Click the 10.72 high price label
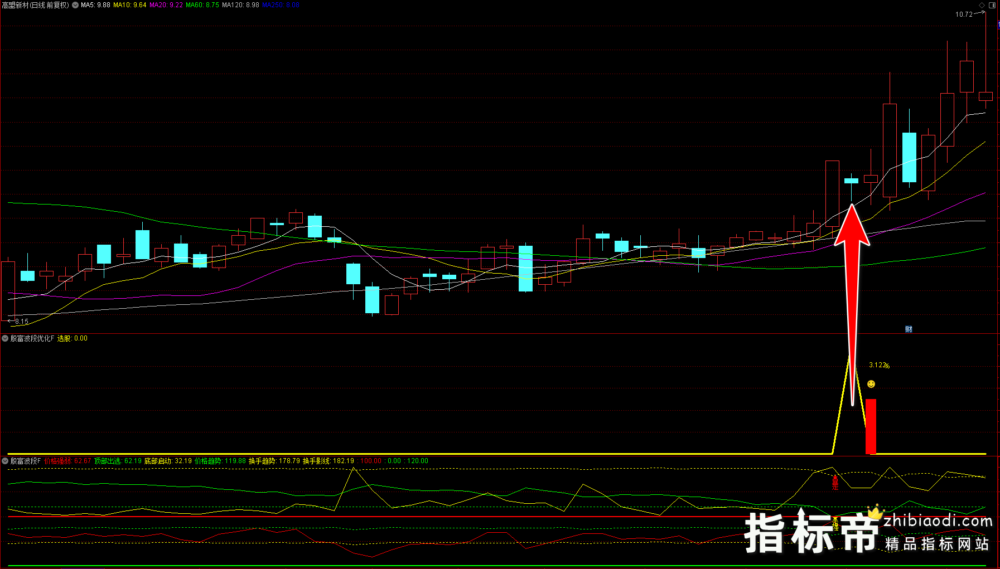Image resolution: width=1000 pixels, height=569 pixels. 964,14
